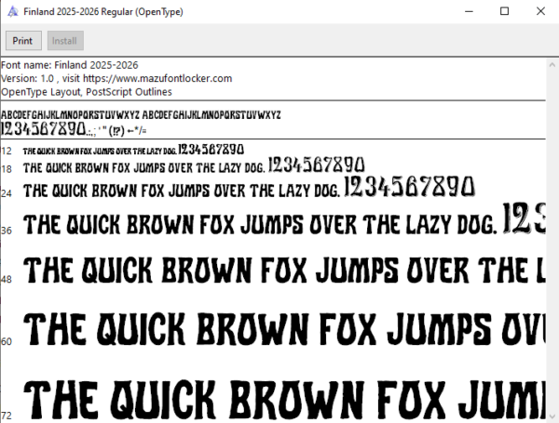Screen dimensions: 559x423
Task: Click the greyed-out Install button
Action: coord(65,41)
